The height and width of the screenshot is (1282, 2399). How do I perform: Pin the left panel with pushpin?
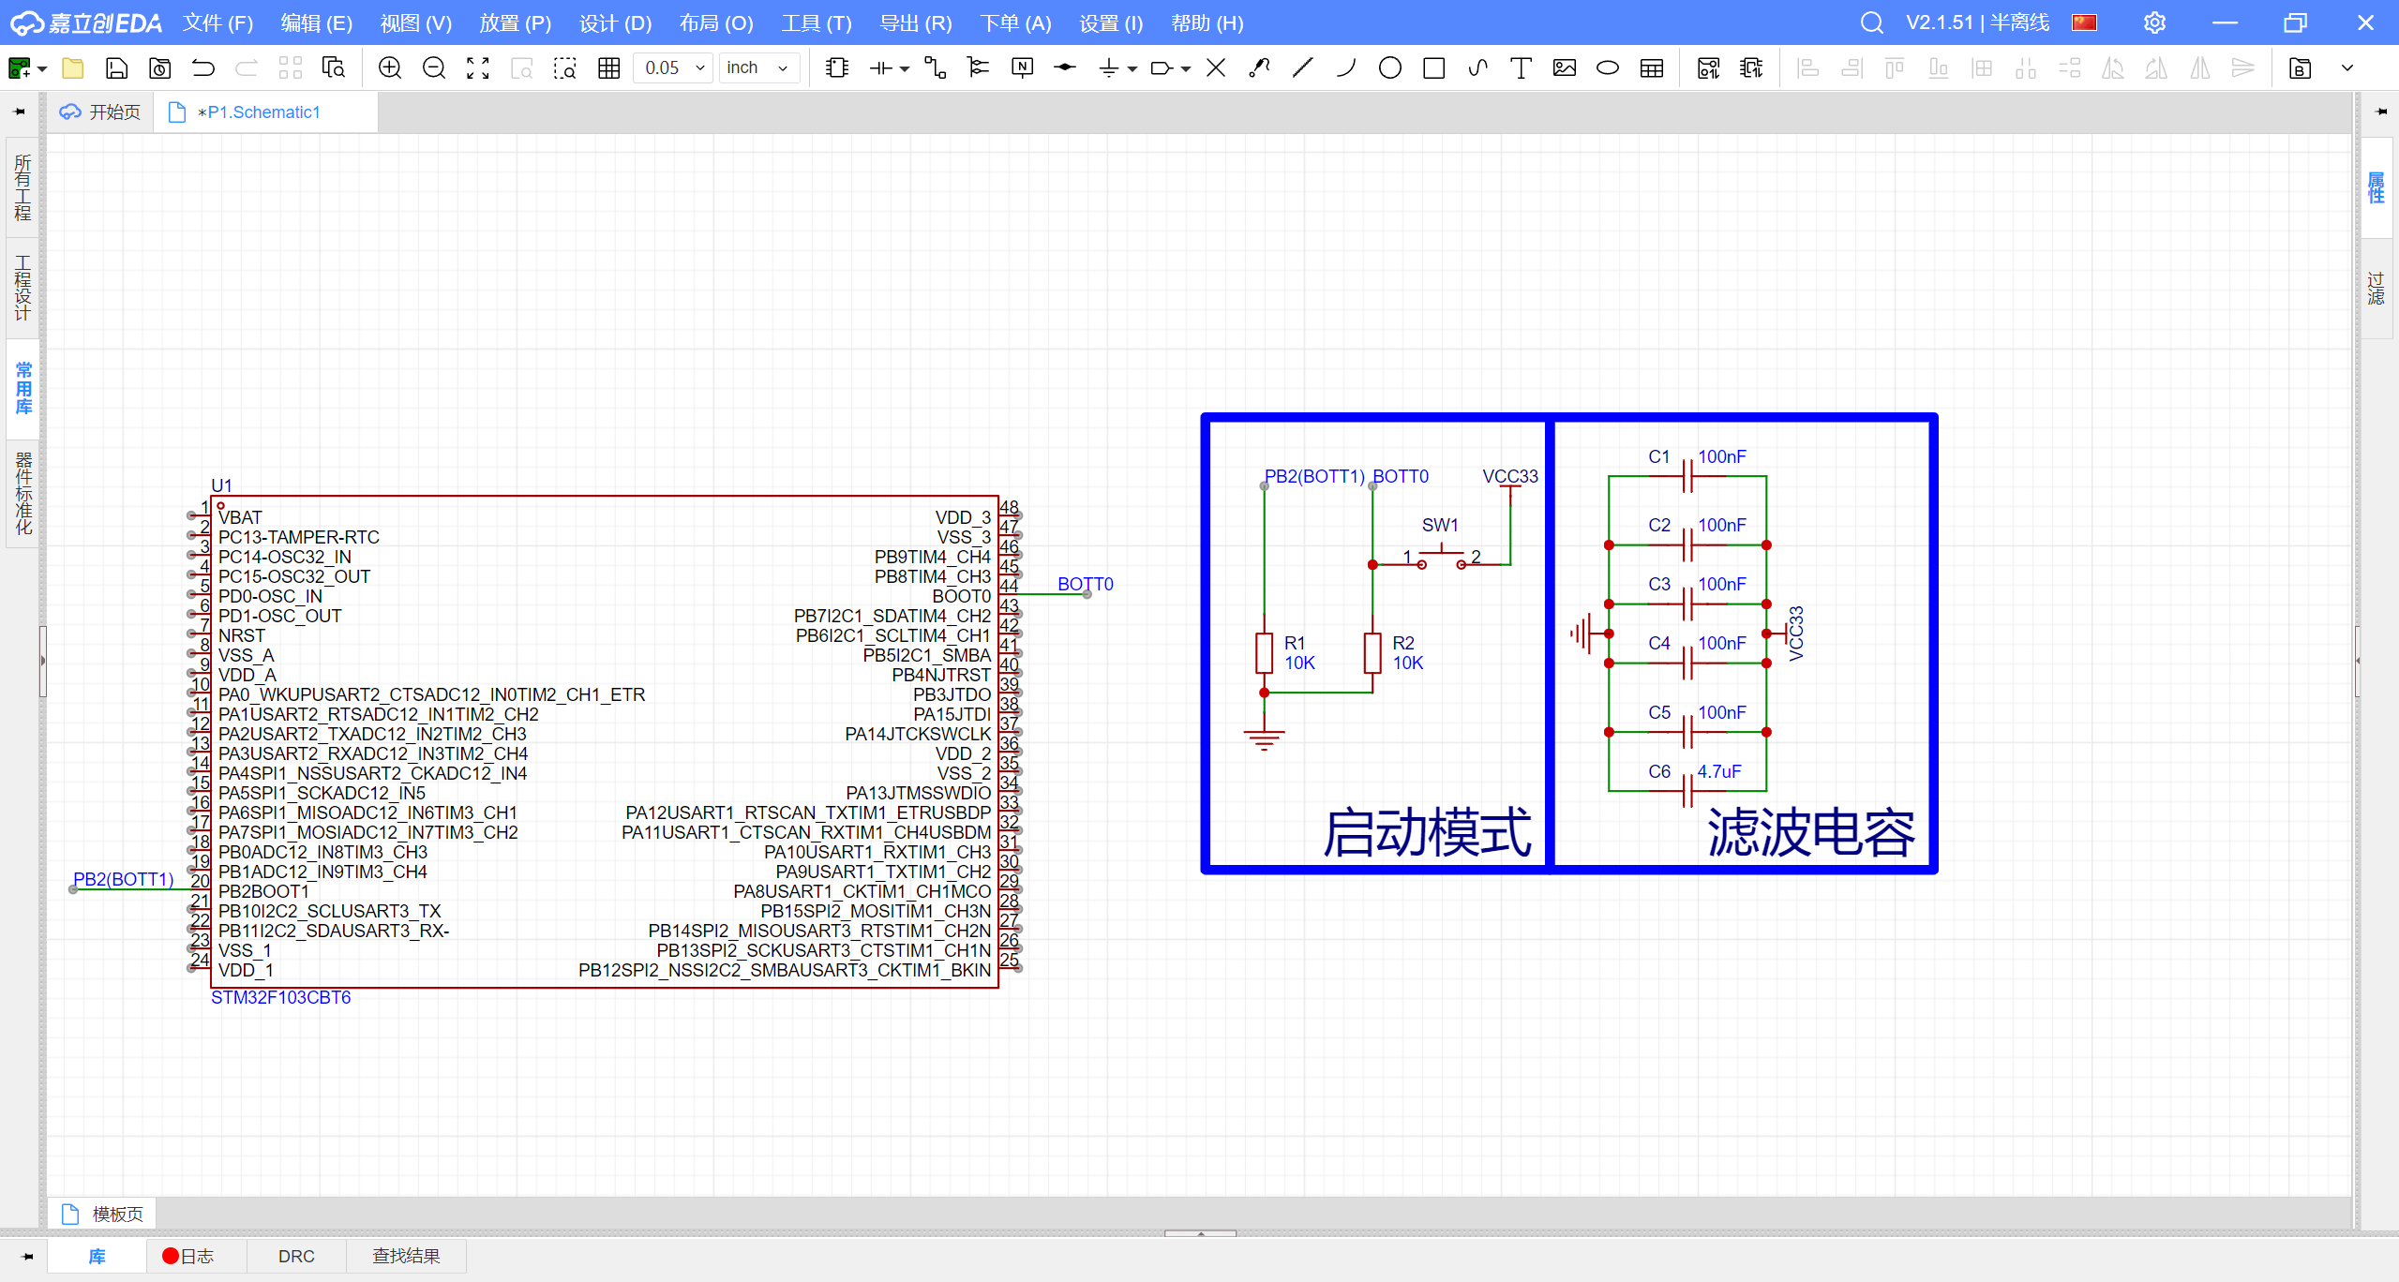(19, 112)
